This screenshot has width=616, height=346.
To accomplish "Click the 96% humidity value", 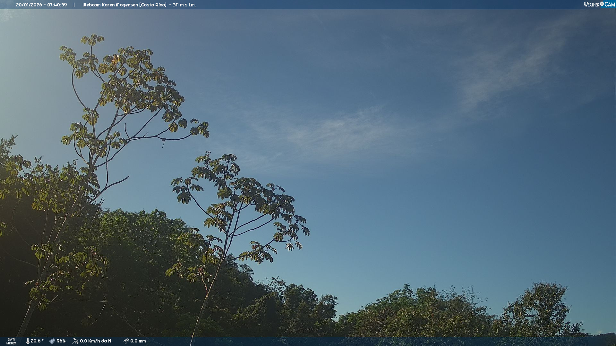I will (x=61, y=341).
